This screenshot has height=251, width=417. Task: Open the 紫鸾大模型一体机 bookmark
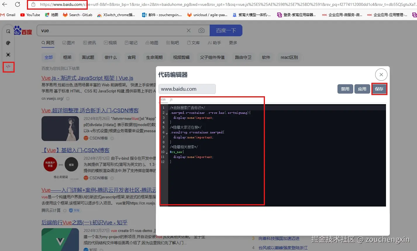point(251,15)
